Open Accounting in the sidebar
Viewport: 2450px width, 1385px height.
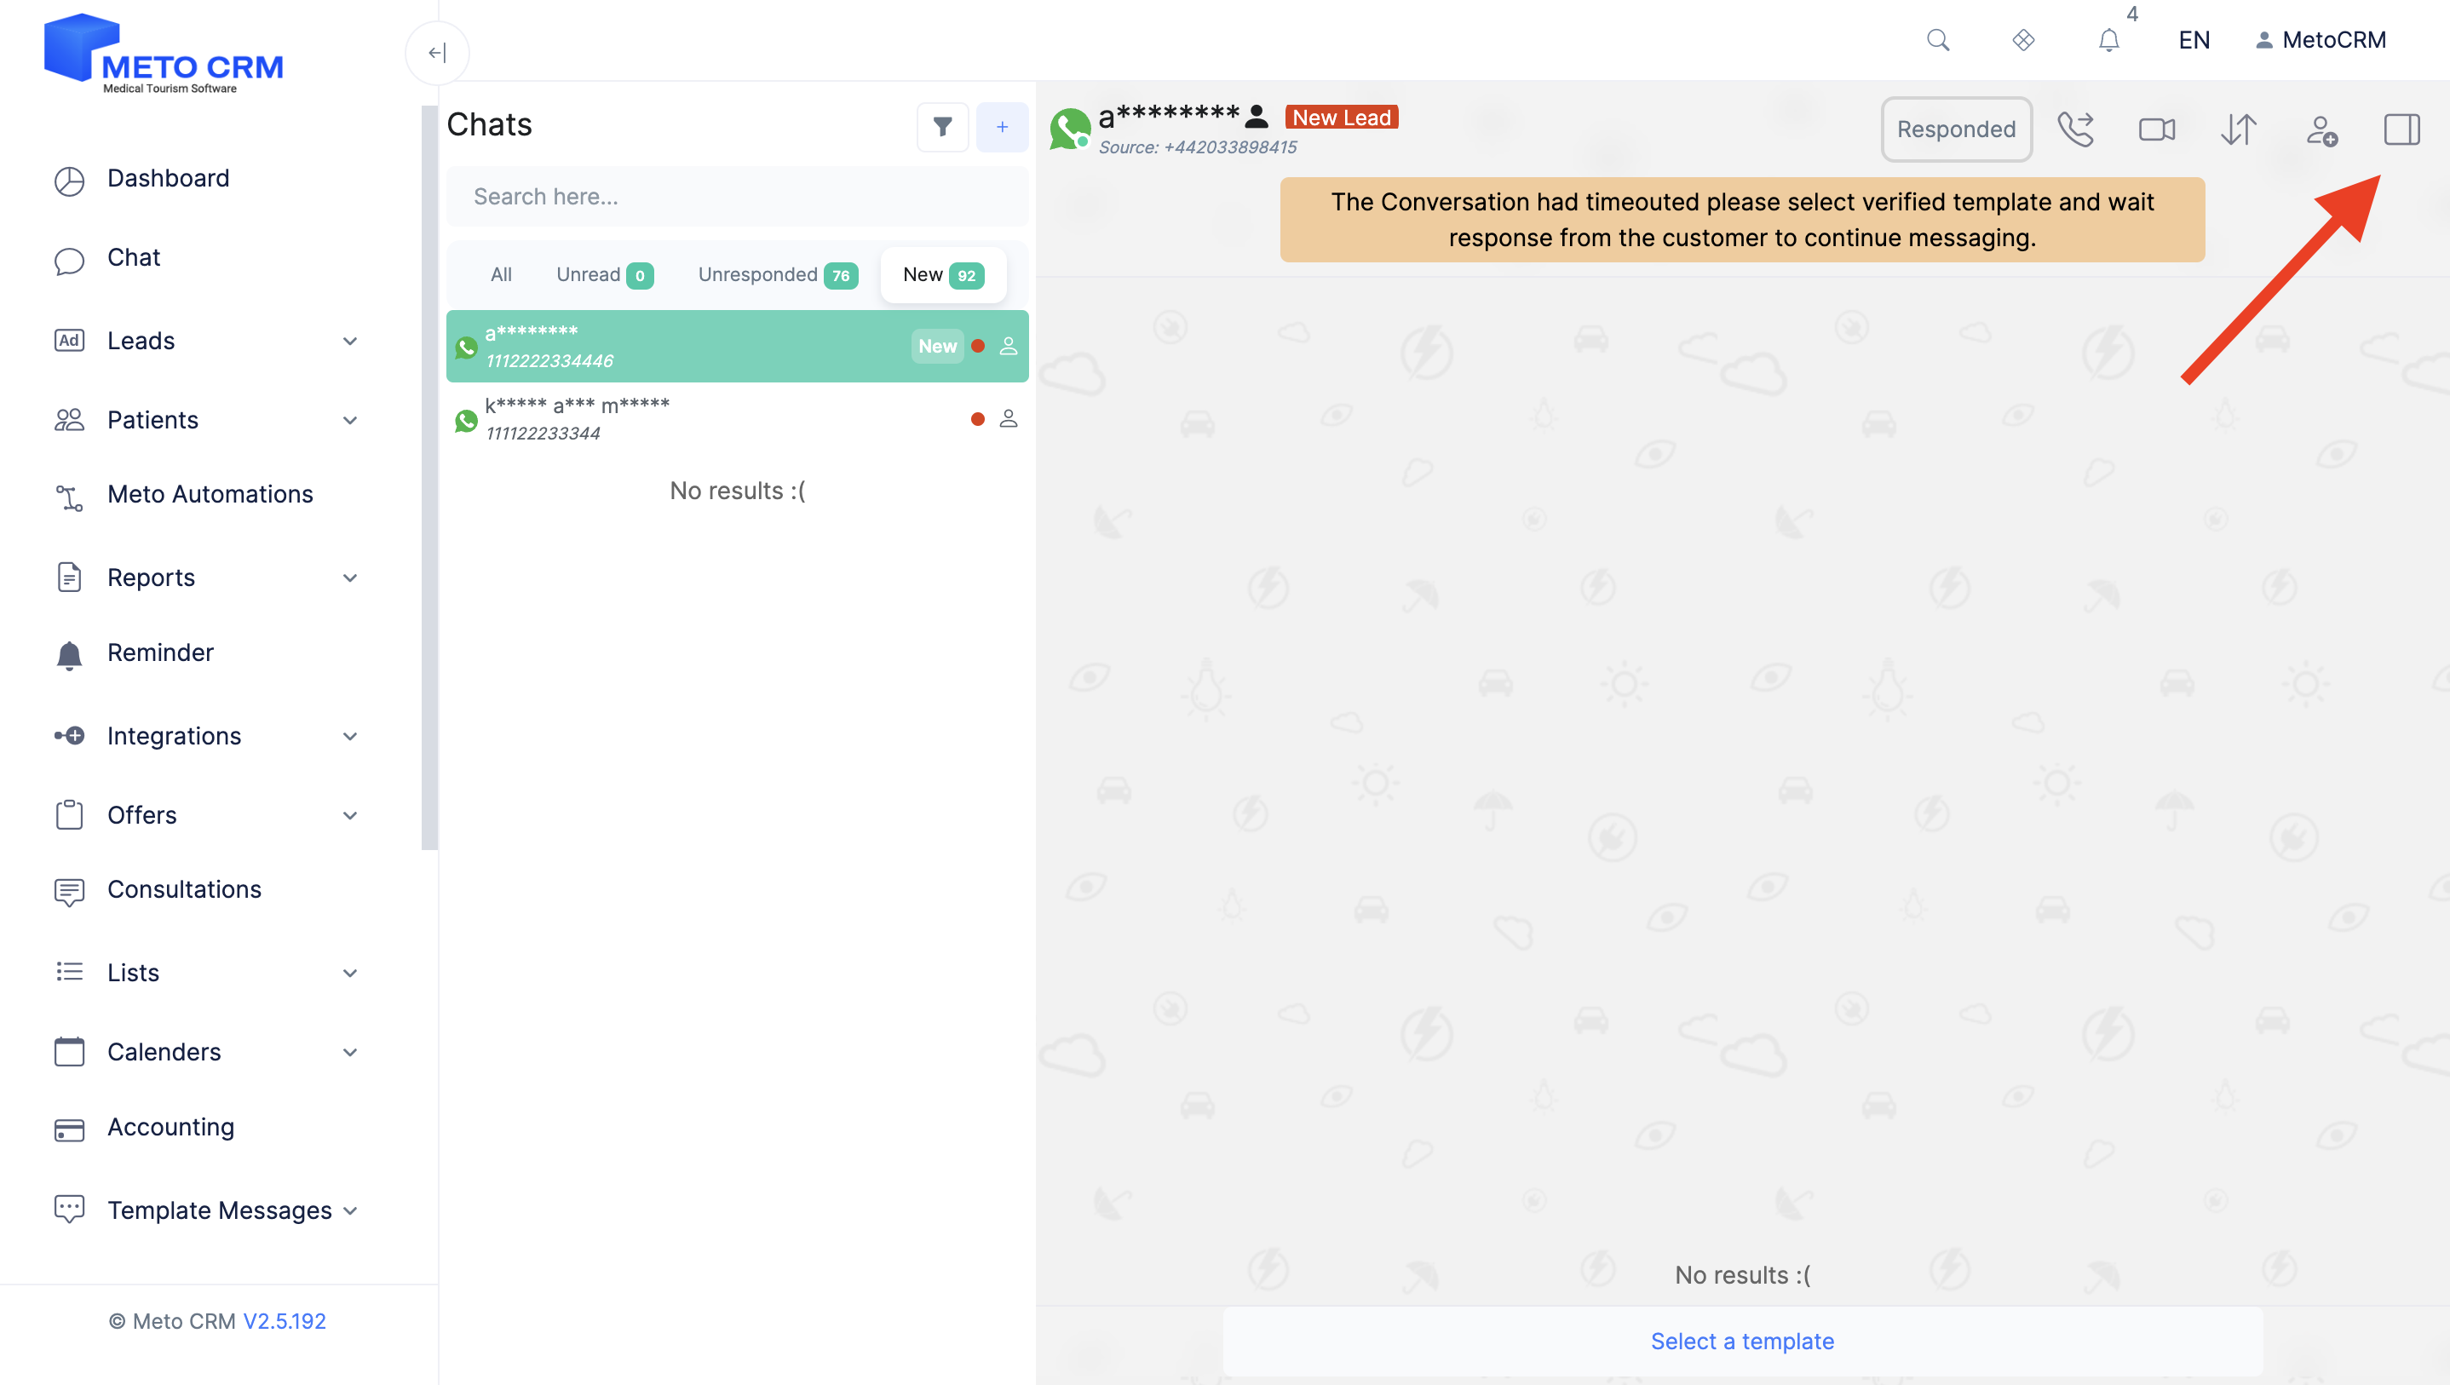tap(170, 1127)
